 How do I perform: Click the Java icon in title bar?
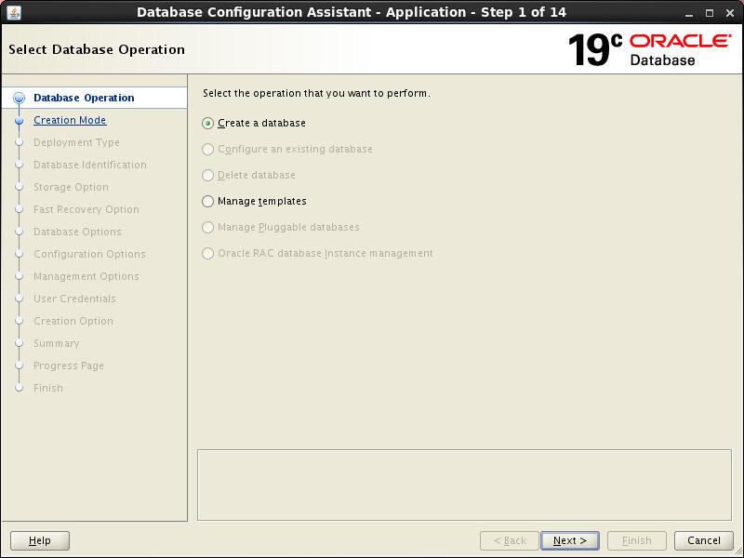pos(13,12)
